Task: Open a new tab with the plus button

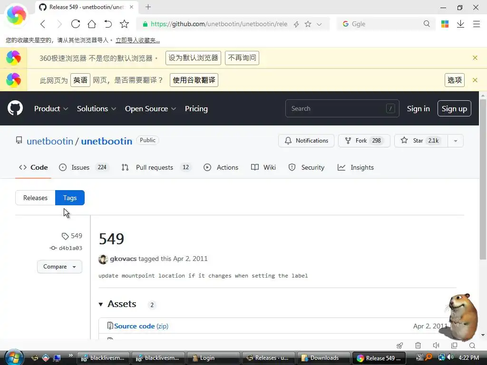Action: pyautogui.click(x=148, y=7)
